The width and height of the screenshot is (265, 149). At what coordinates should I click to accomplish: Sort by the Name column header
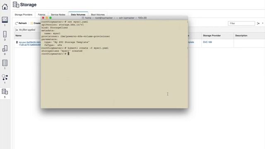point(18,36)
